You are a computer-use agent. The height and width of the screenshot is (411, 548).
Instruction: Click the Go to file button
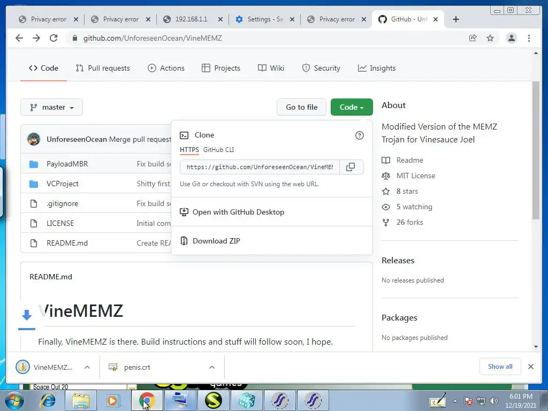(302, 107)
